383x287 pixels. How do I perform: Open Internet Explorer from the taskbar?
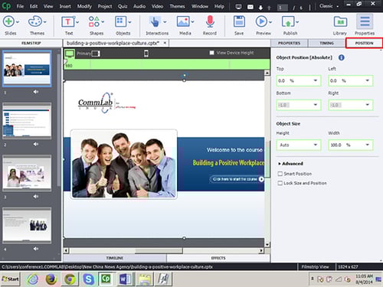pos(33,279)
